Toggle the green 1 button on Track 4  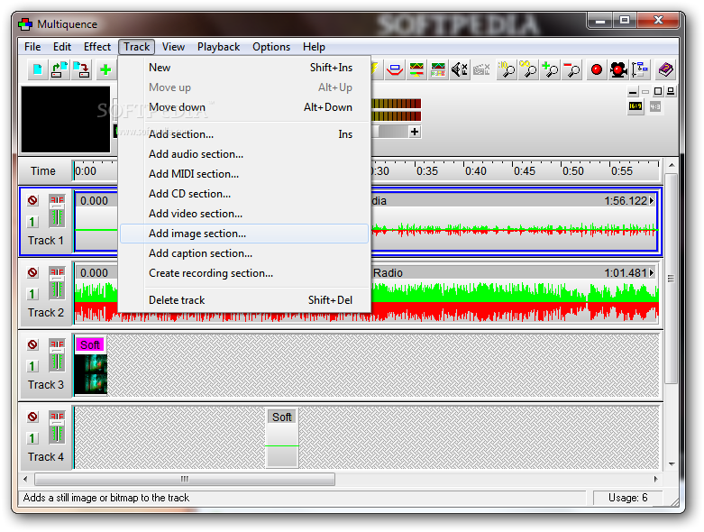32,438
